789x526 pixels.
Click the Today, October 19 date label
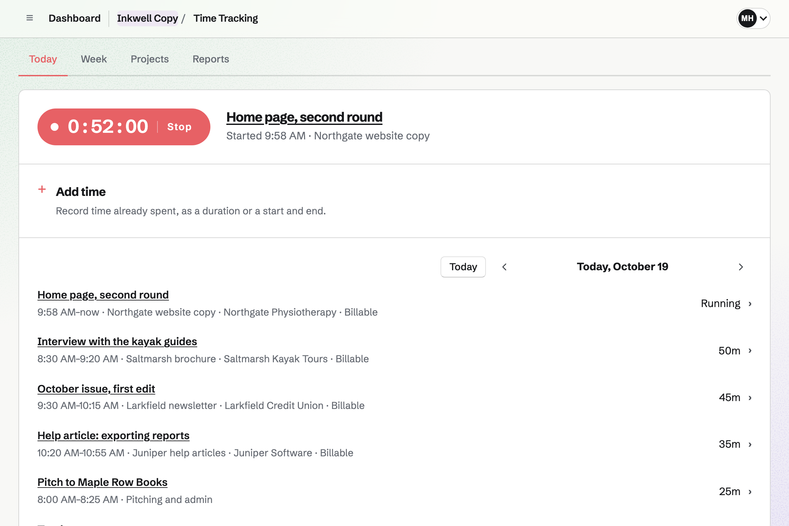(622, 267)
